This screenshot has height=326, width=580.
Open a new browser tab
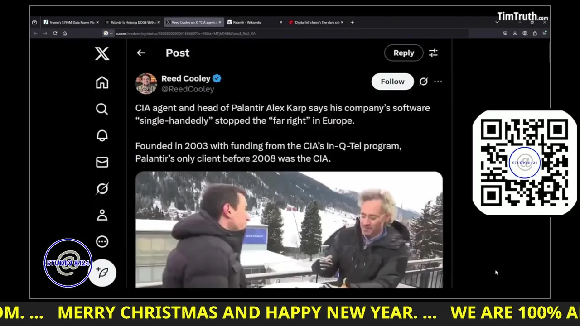352,22
